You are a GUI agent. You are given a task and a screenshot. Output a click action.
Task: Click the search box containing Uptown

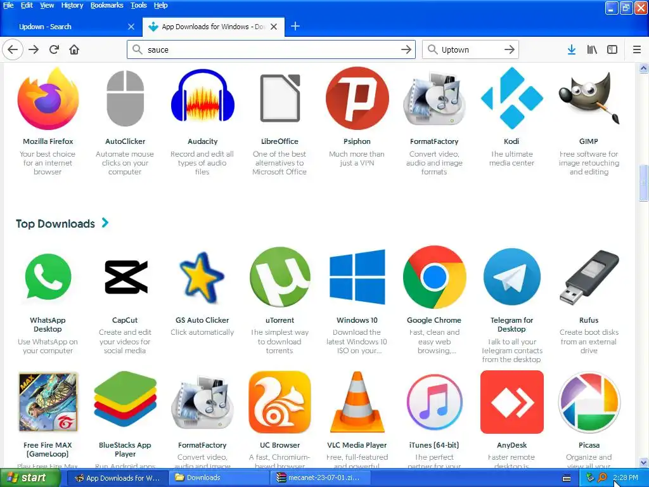coord(470,49)
